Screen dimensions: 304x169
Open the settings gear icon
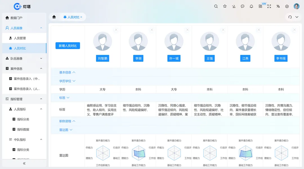[287, 6]
